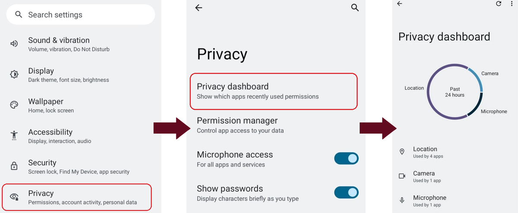The width and height of the screenshot is (518, 213).
Task: Click the Privacy eye icon in settings
Action: [x=15, y=197]
